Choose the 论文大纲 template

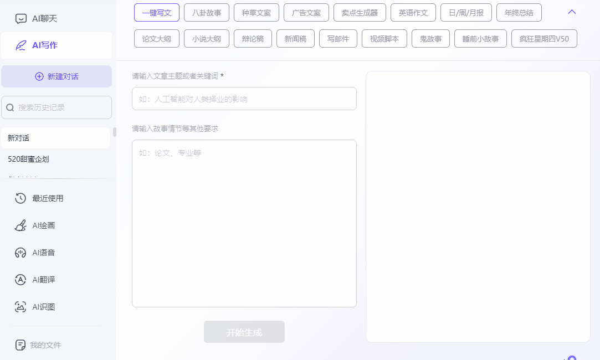pos(157,39)
